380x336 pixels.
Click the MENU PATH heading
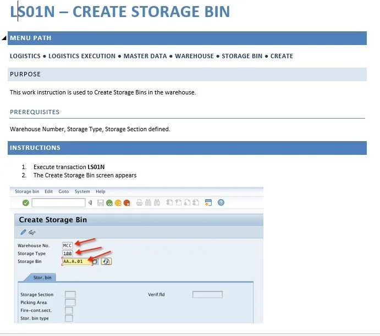point(31,38)
